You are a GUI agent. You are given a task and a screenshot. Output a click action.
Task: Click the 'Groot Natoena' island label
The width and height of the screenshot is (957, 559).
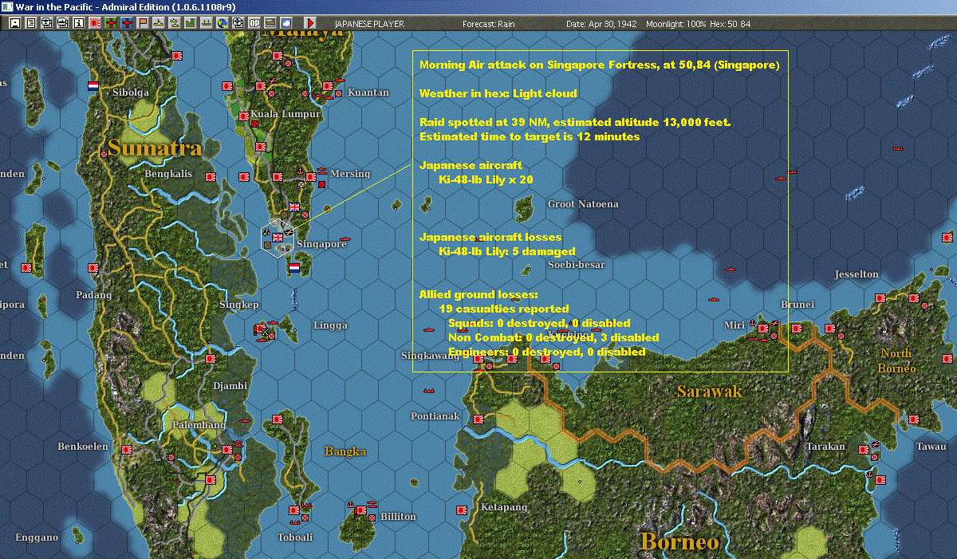pyautogui.click(x=583, y=204)
